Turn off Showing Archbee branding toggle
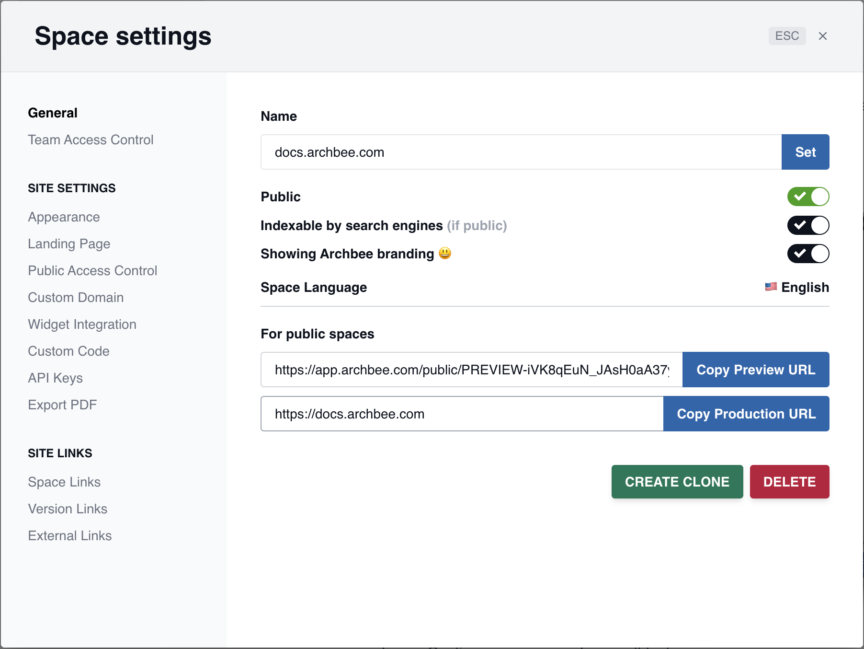864x649 pixels. [808, 254]
